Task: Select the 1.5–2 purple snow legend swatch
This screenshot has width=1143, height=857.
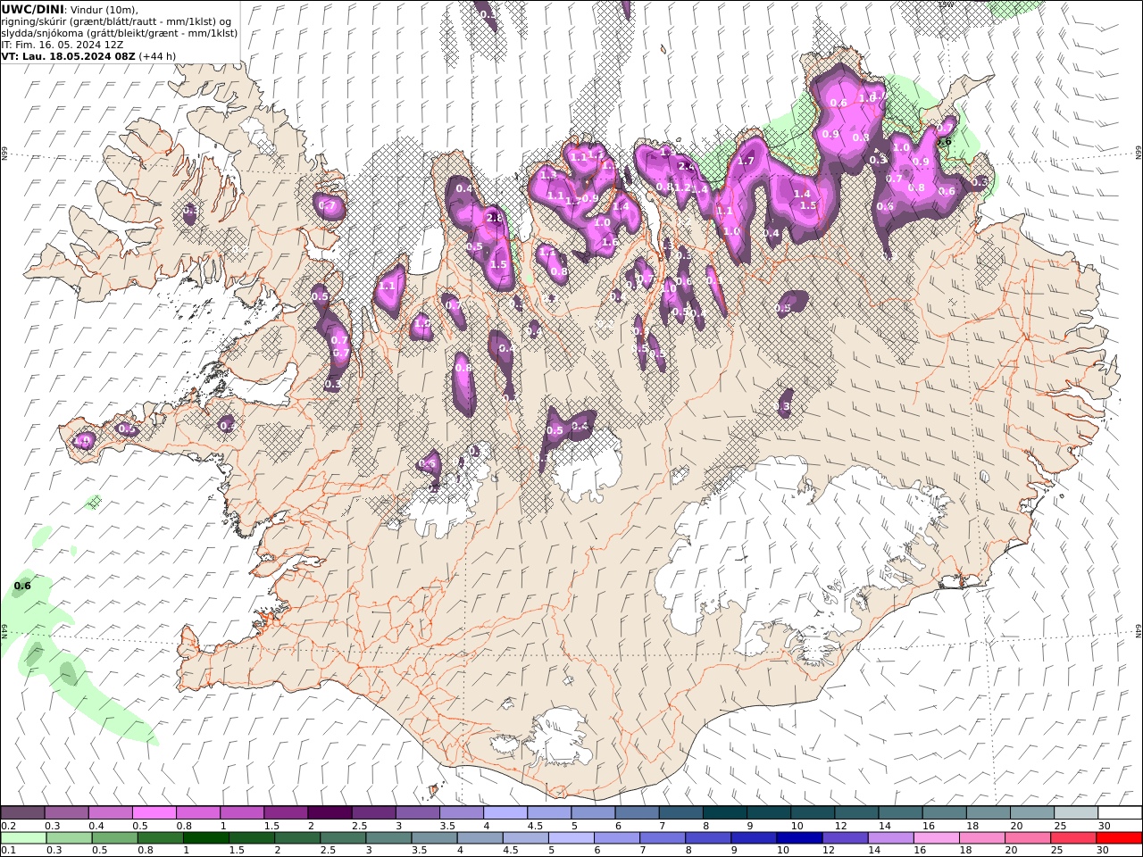Action: (x=285, y=812)
